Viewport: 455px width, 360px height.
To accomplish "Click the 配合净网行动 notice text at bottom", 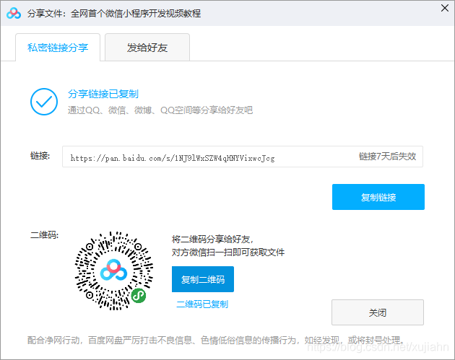I will pos(216,340).
